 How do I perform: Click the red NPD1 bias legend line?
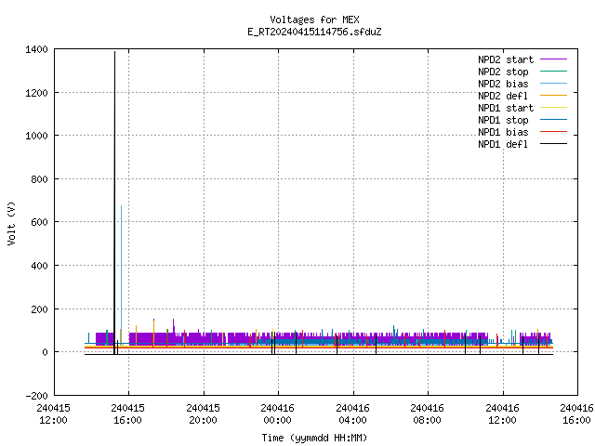click(x=554, y=132)
